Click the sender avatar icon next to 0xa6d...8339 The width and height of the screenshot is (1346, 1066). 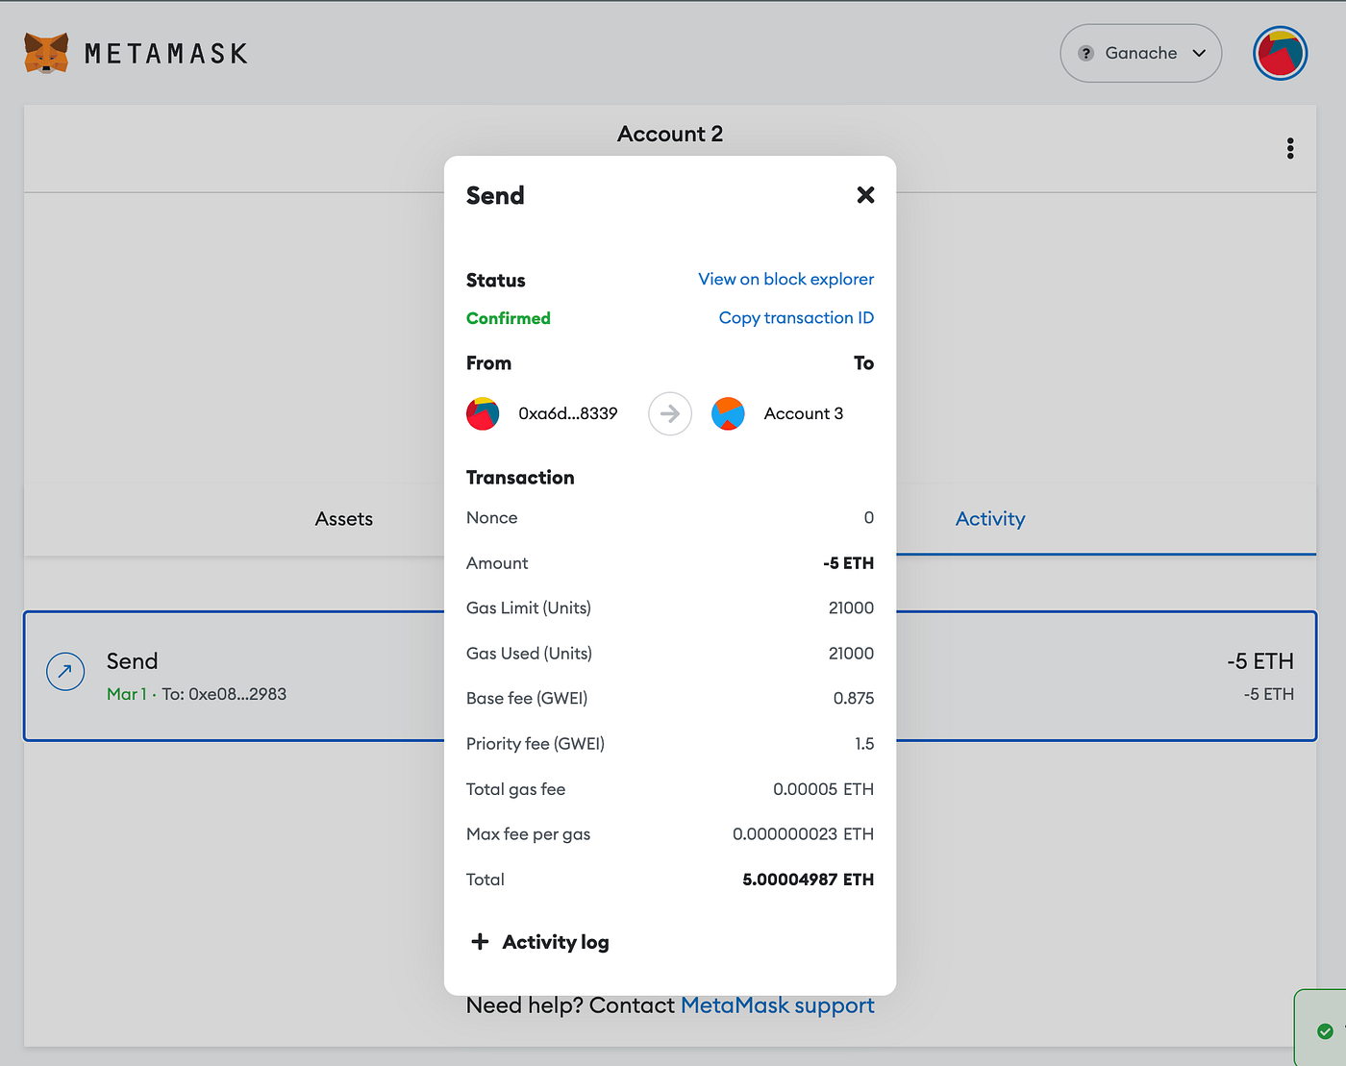tap(483, 413)
